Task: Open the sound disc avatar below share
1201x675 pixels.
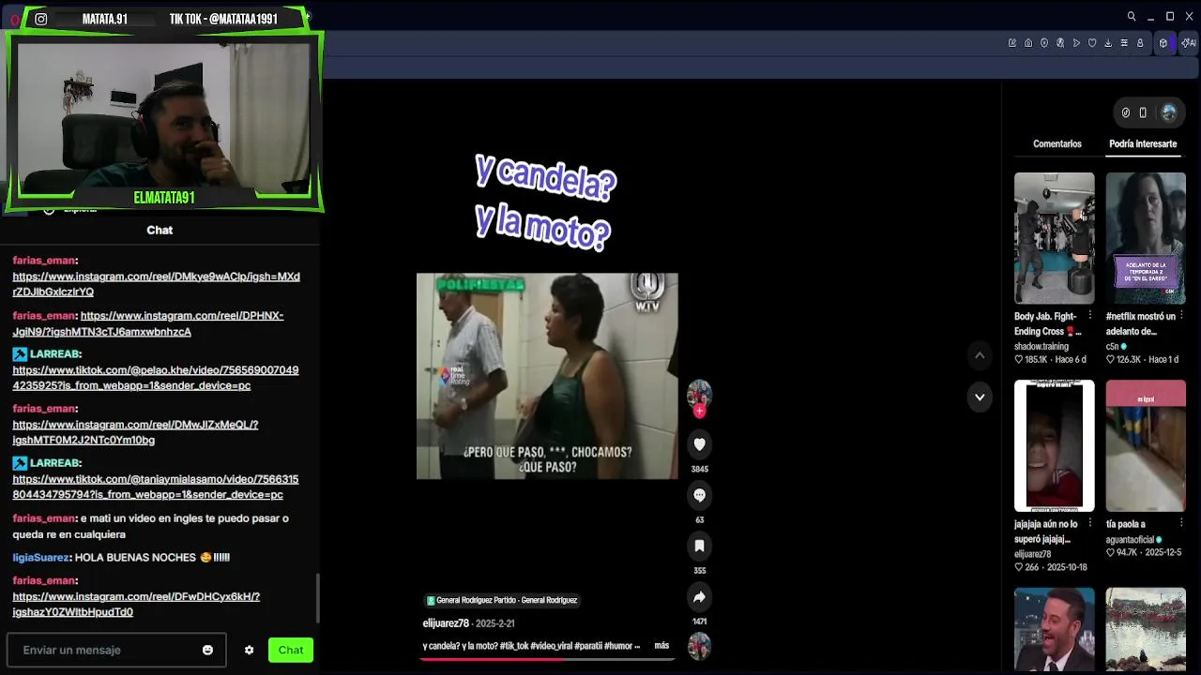Action: coord(699,646)
